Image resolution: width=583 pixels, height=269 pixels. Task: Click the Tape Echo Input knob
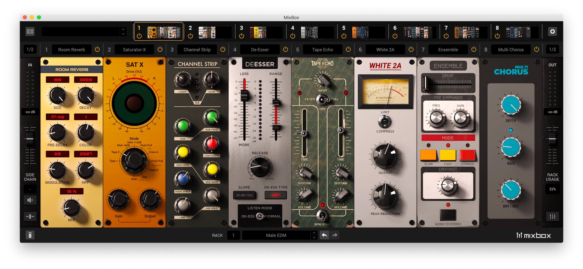(x=322, y=80)
